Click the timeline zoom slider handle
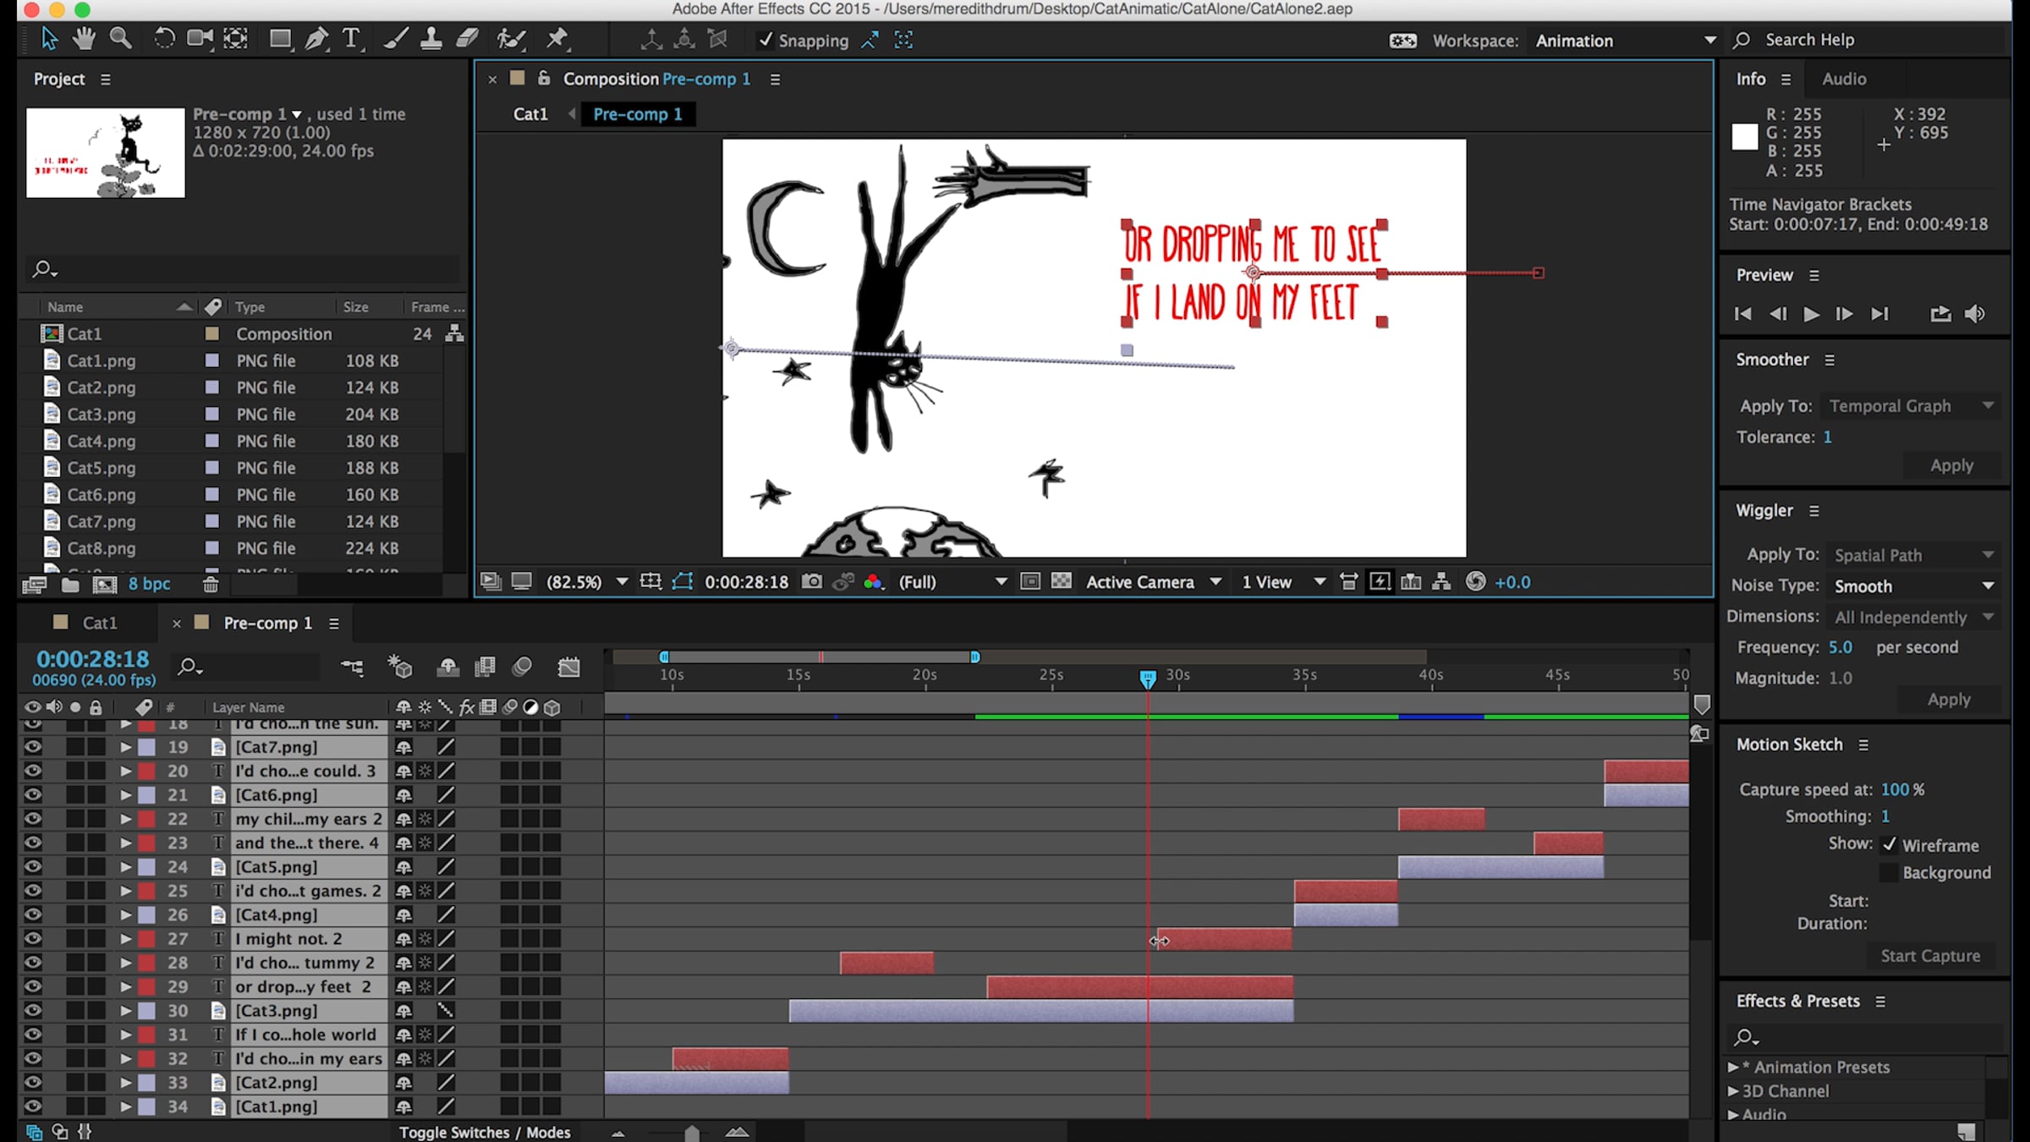Screen dimensions: 2030x1142 click(691, 1133)
